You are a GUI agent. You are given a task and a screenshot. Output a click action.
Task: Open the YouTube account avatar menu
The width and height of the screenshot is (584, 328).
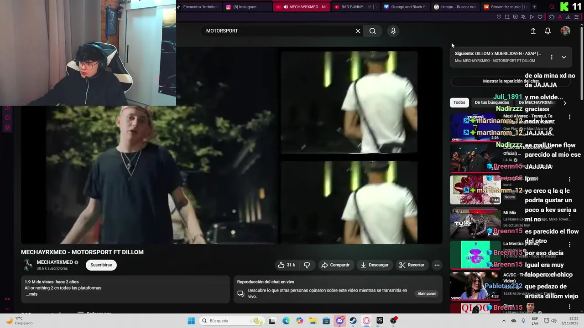click(x=565, y=31)
